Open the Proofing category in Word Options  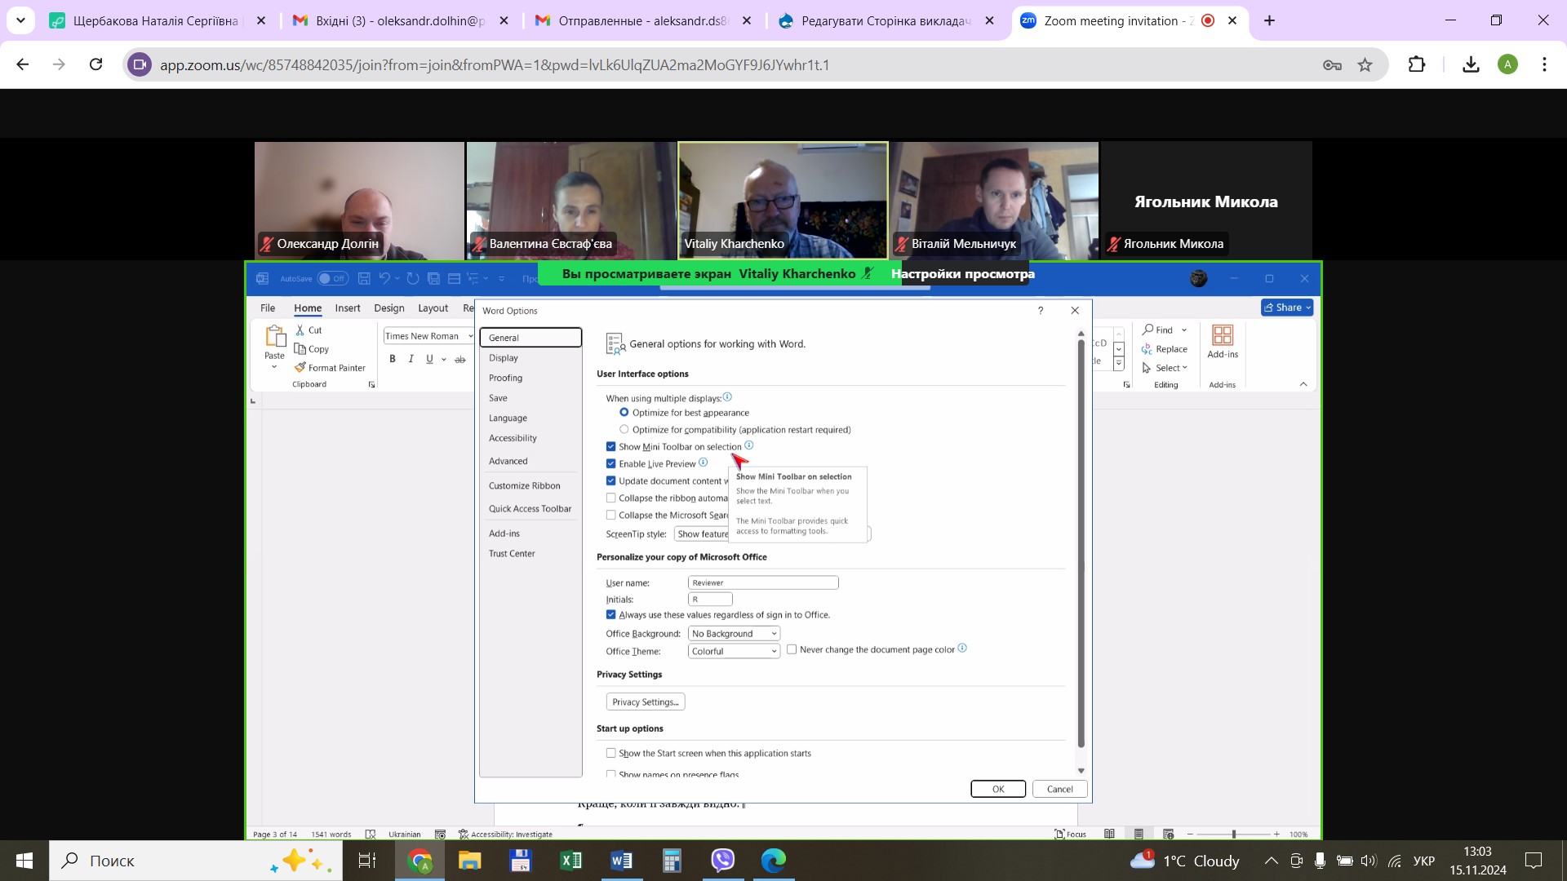pyautogui.click(x=530, y=378)
